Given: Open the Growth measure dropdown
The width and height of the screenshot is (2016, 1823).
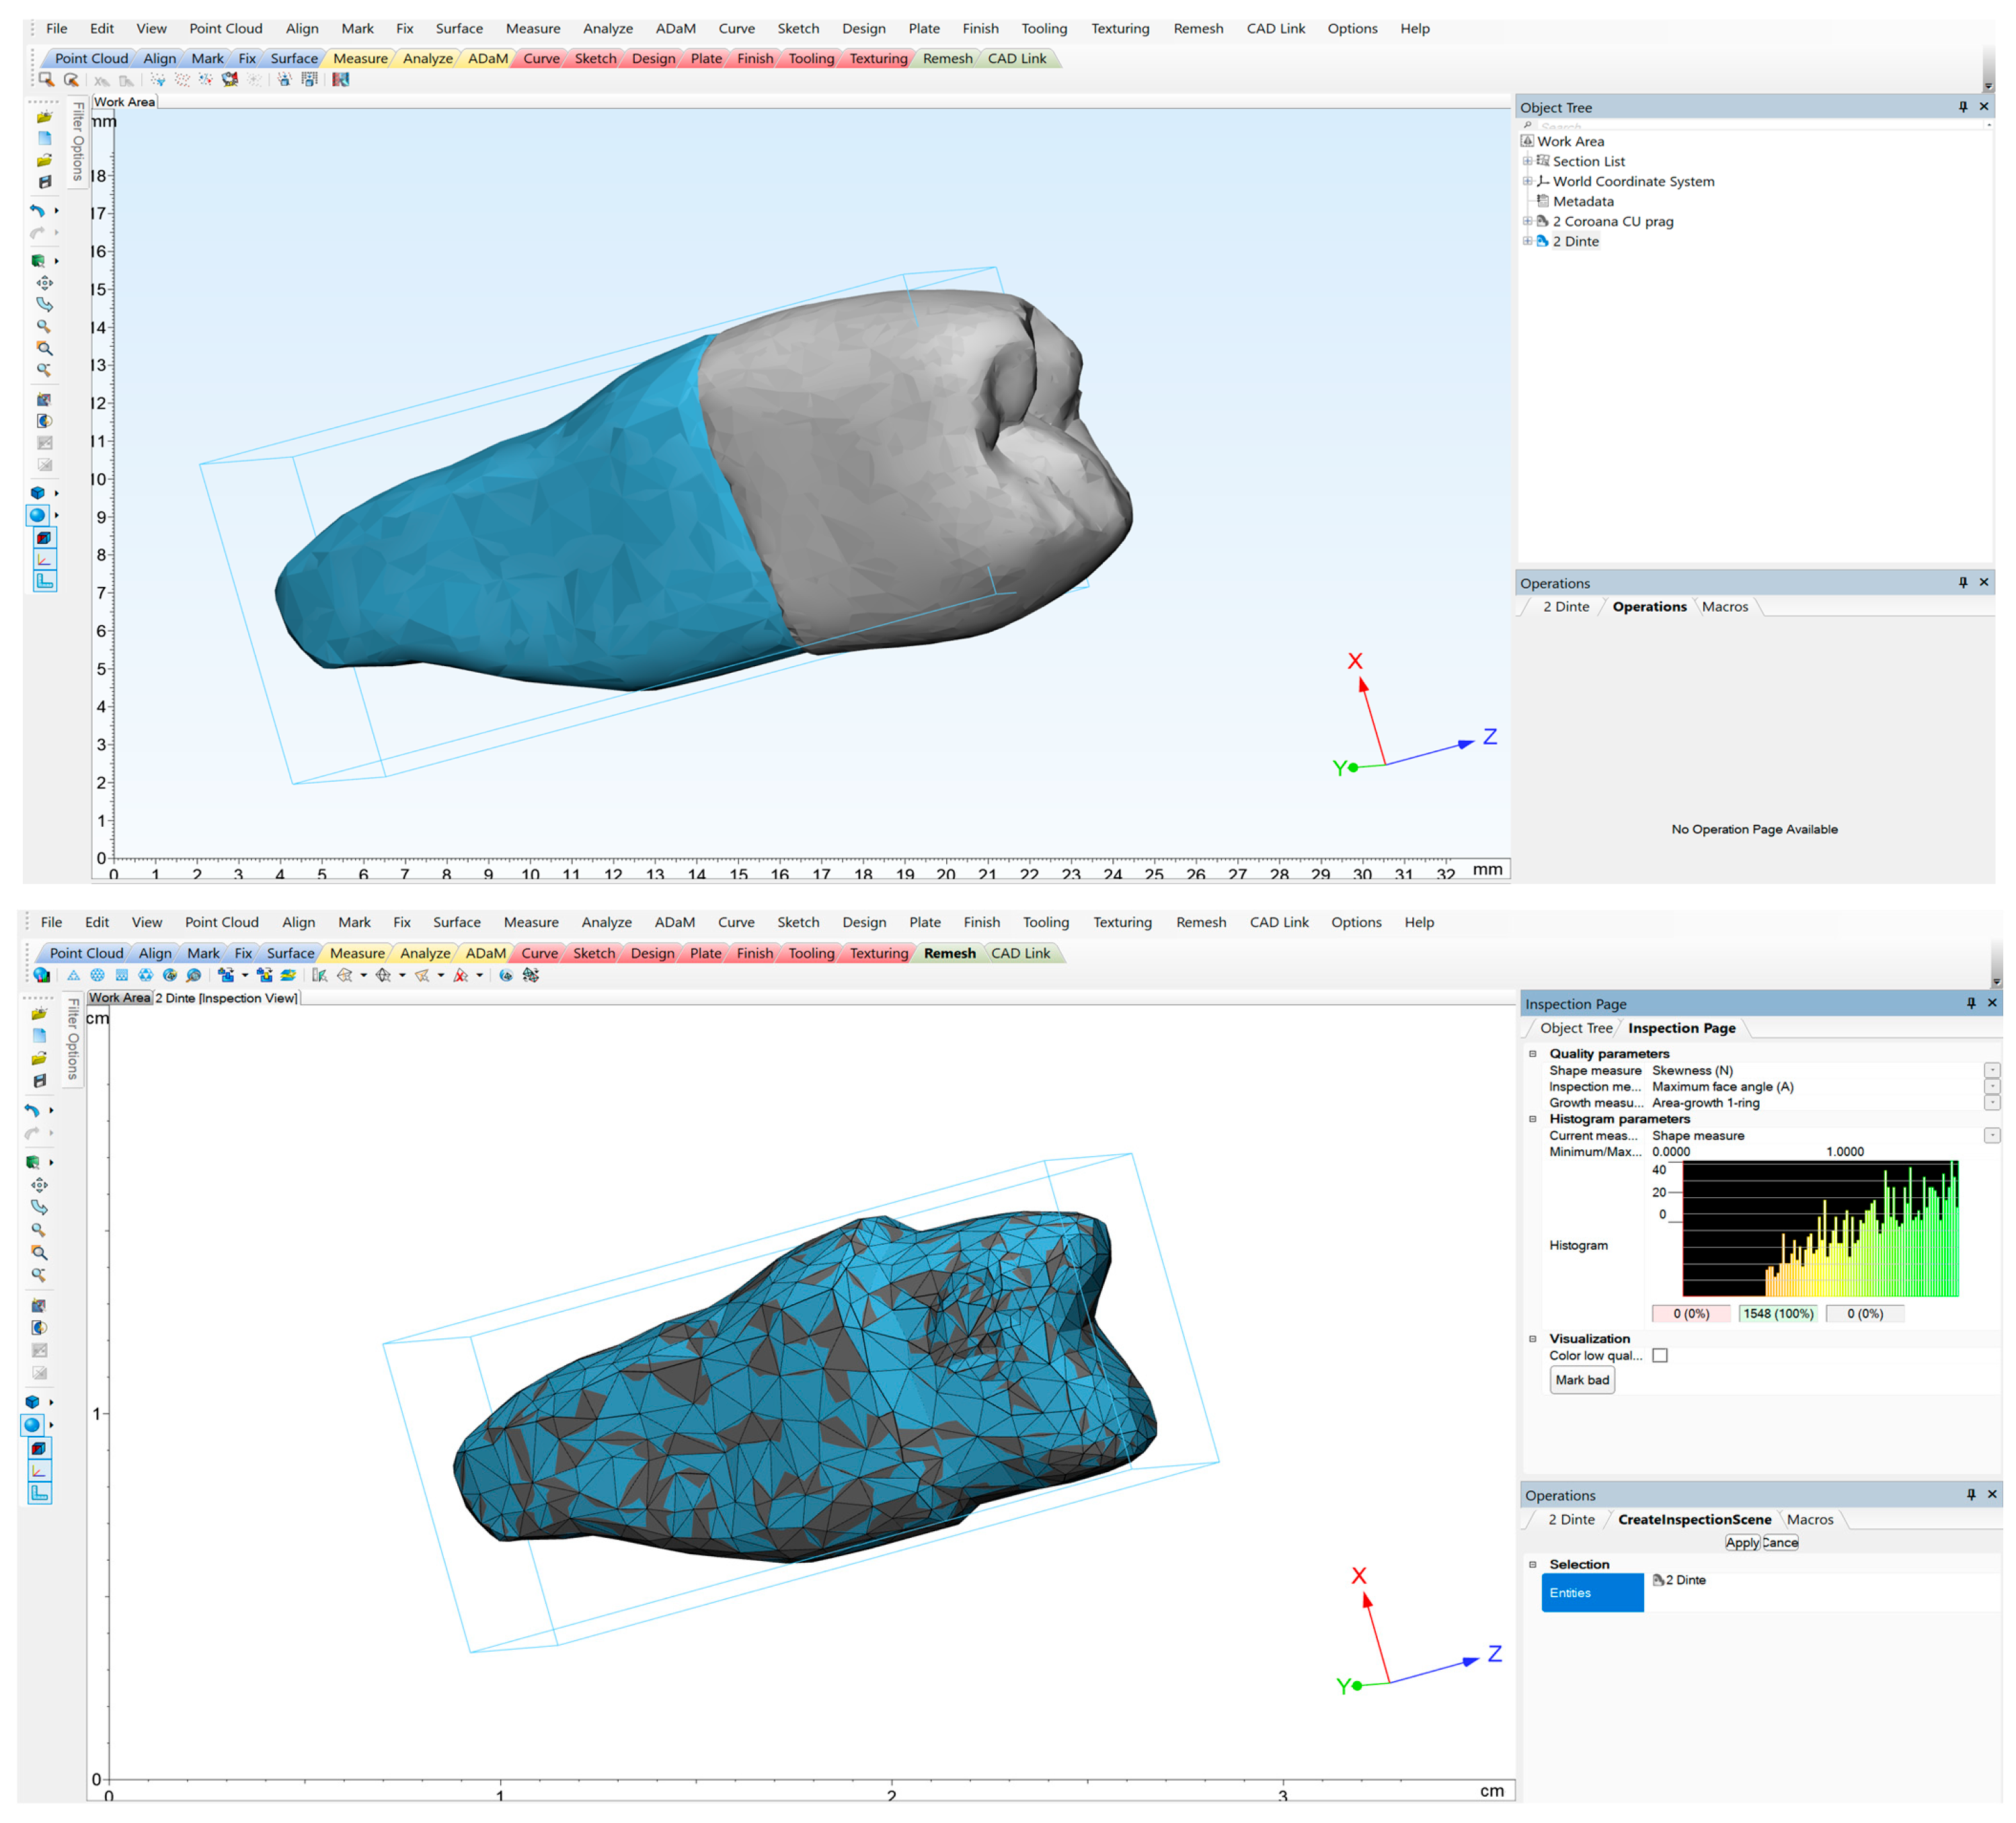Looking at the screenshot, I should click(x=1992, y=1103).
